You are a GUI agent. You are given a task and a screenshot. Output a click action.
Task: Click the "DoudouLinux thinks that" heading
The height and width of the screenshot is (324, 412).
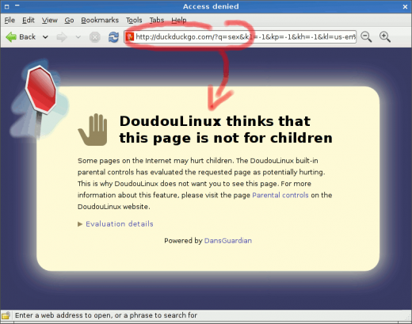click(215, 121)
